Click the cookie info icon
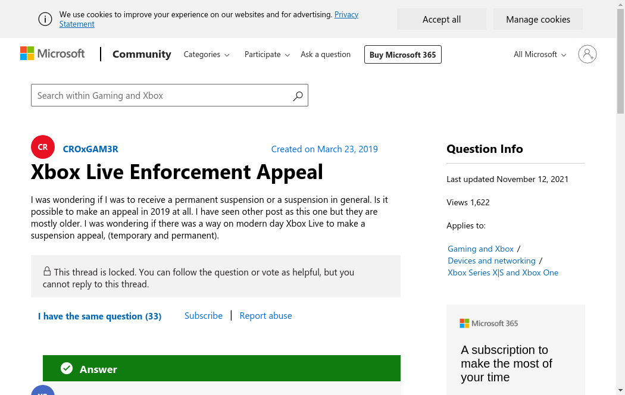 point(45,19)
